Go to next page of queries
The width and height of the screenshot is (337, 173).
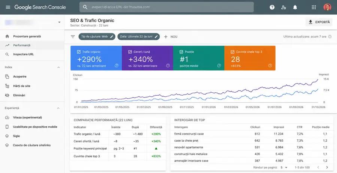(327, 167)
